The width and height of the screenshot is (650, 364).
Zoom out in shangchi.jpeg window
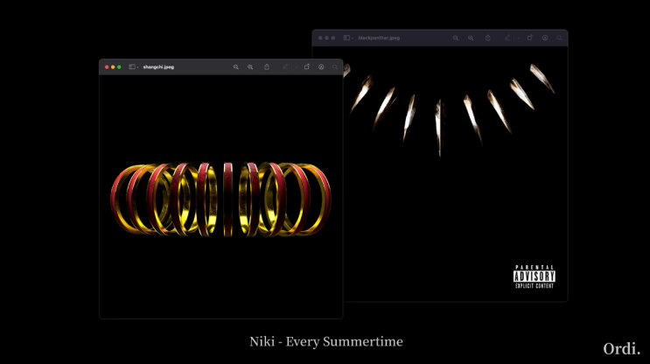click(x=236, y=66)
